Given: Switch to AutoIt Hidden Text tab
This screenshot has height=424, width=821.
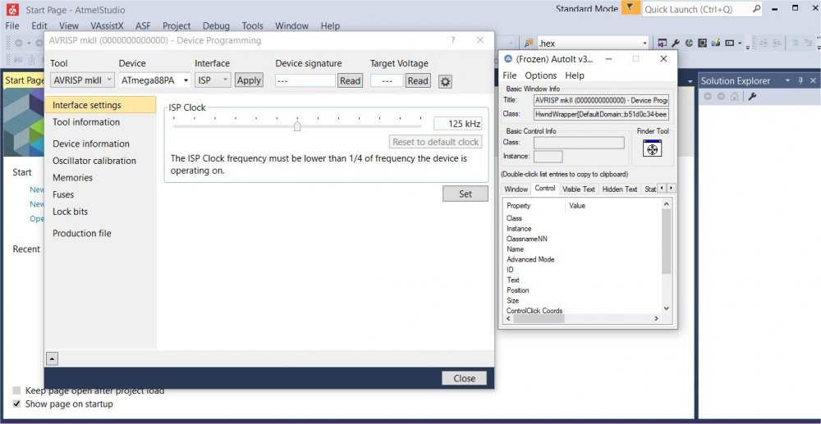Looking at the screenshot, I should [620, 189].
